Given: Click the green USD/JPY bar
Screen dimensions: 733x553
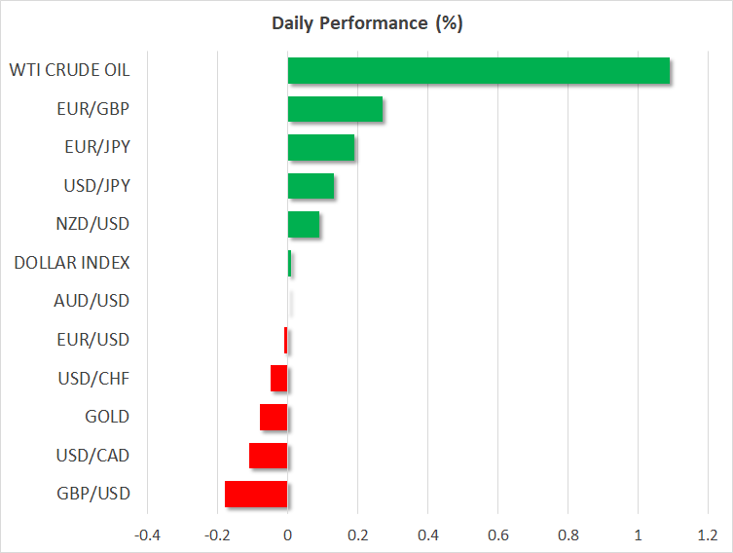Looking at the screenshot, I should coord(311,186).
